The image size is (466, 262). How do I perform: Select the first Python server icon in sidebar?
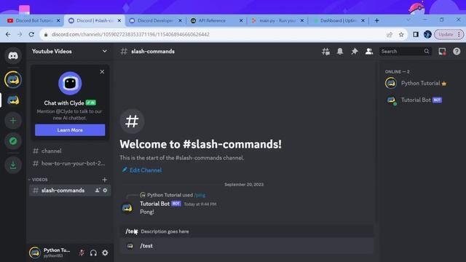point(13,79)
